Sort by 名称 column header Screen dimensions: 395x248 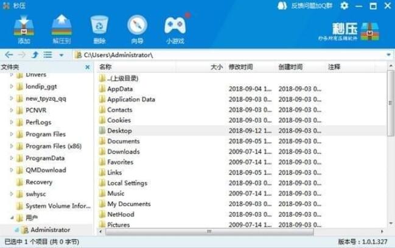[x=136, y=67]
